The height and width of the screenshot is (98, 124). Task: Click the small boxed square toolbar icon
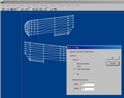click(26, 9)
